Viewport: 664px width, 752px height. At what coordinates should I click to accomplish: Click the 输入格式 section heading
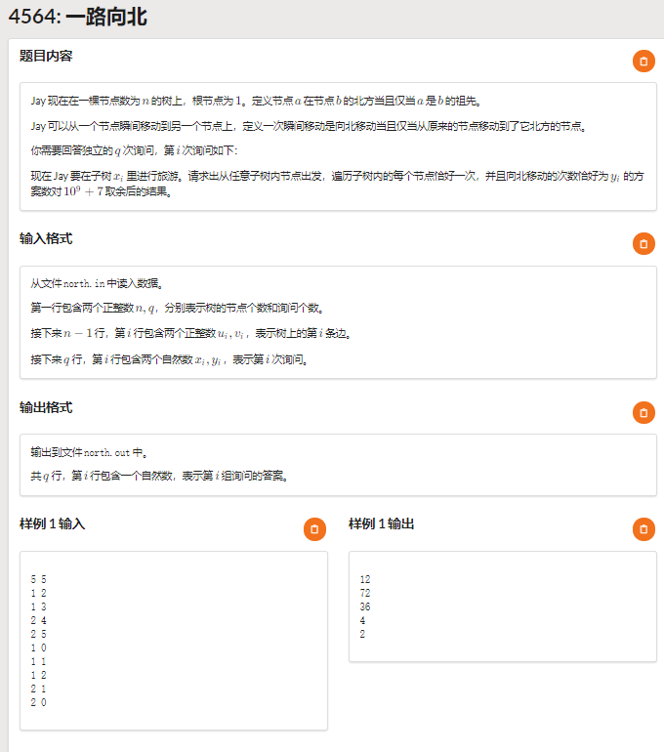coord(46,239)
